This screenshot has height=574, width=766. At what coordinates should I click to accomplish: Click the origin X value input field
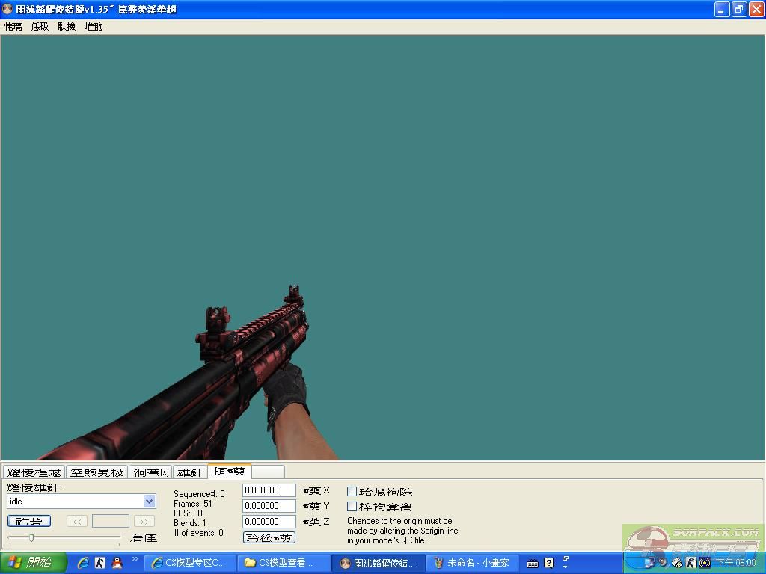[269, 490]
